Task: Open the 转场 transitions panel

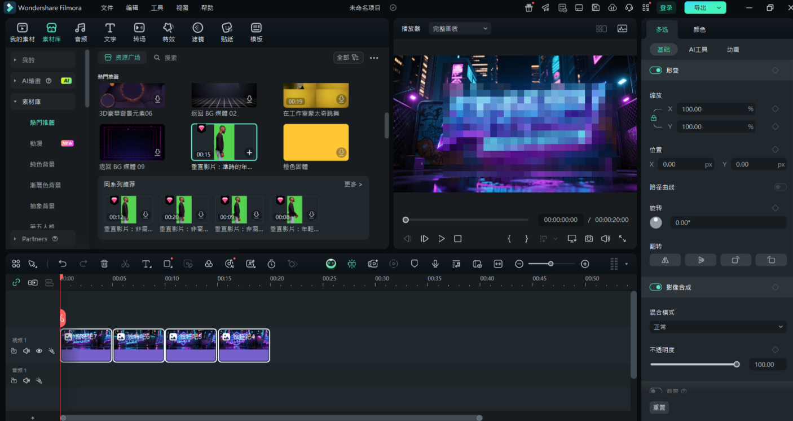Action: pyautogui.click(x=139, y=32)
